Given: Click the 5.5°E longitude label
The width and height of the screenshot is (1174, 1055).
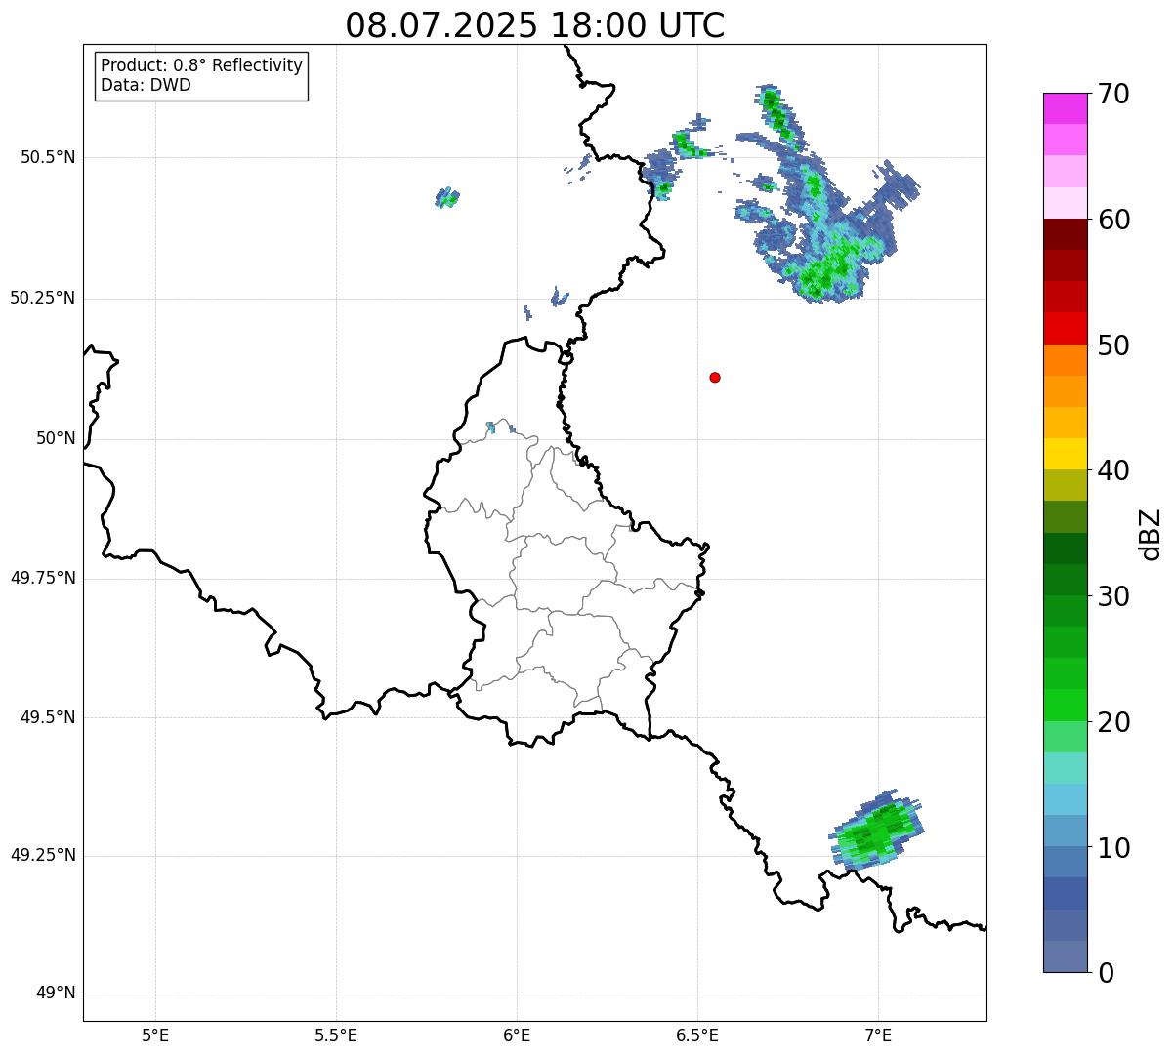Looking at the screenshot, I should tap(336, 1035).
